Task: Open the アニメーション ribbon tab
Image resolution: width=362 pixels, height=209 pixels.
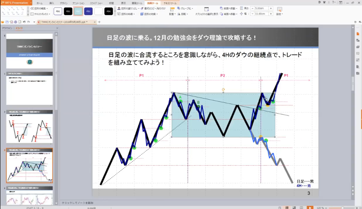Action: point(78,3)
